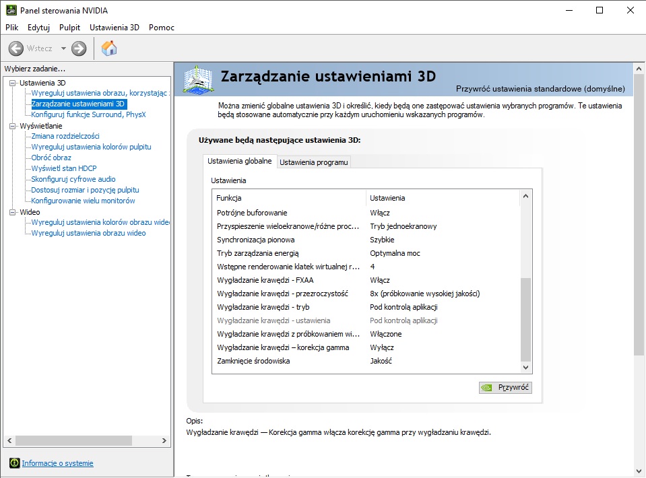Screen dimensions: 646x478
Task: Click main page scroll down arrow
Action: (x=639, y=471)
